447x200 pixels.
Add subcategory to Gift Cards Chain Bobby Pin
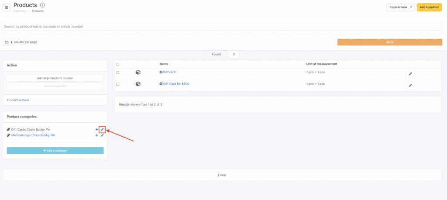point(96,130)
